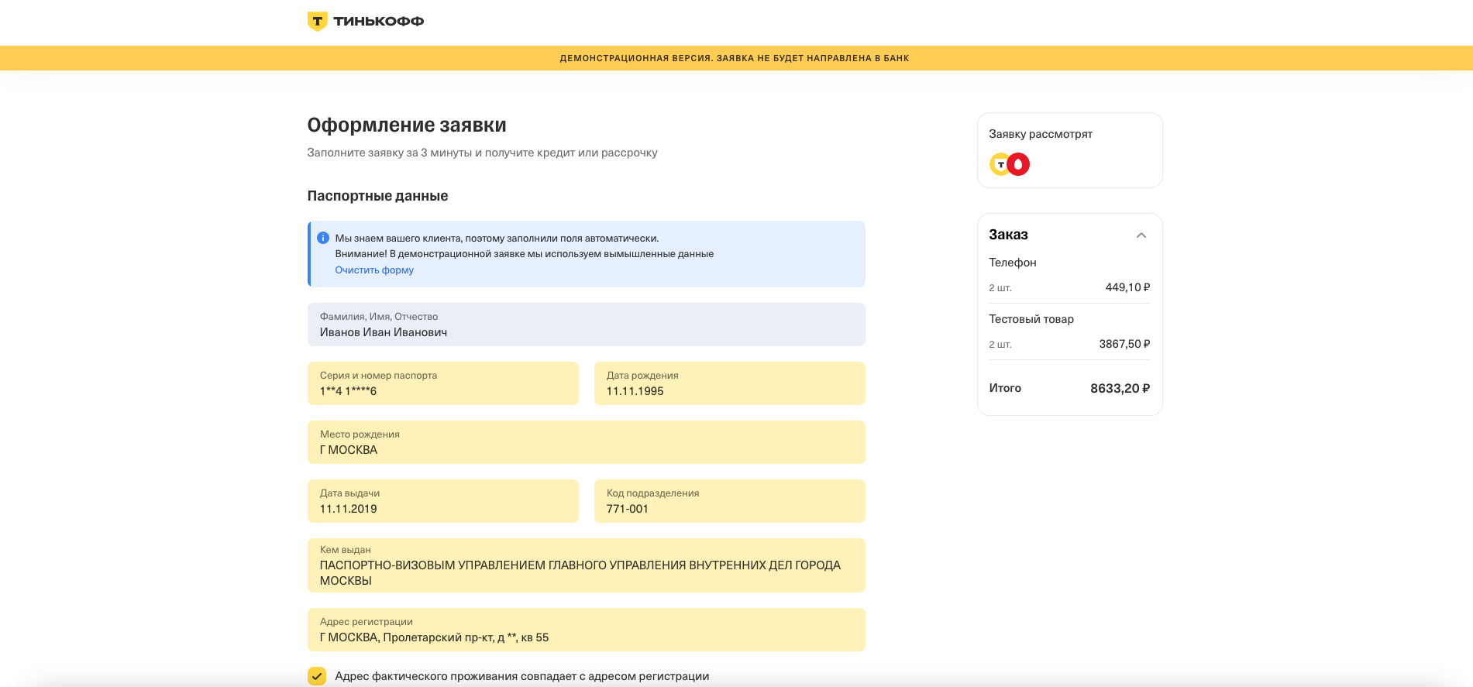
Task: Click the 3867,50 ₽ price
Action: pyautogui.click(x=1124, y=344)
